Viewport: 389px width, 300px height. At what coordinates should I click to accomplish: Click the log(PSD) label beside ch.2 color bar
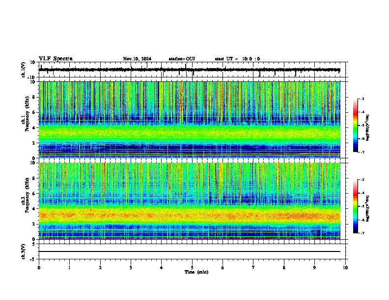click(368, 208)
